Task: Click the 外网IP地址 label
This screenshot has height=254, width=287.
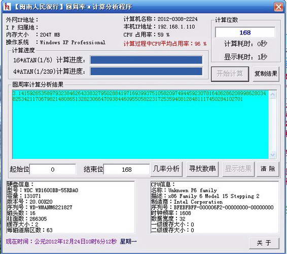Action: point(22,20)
